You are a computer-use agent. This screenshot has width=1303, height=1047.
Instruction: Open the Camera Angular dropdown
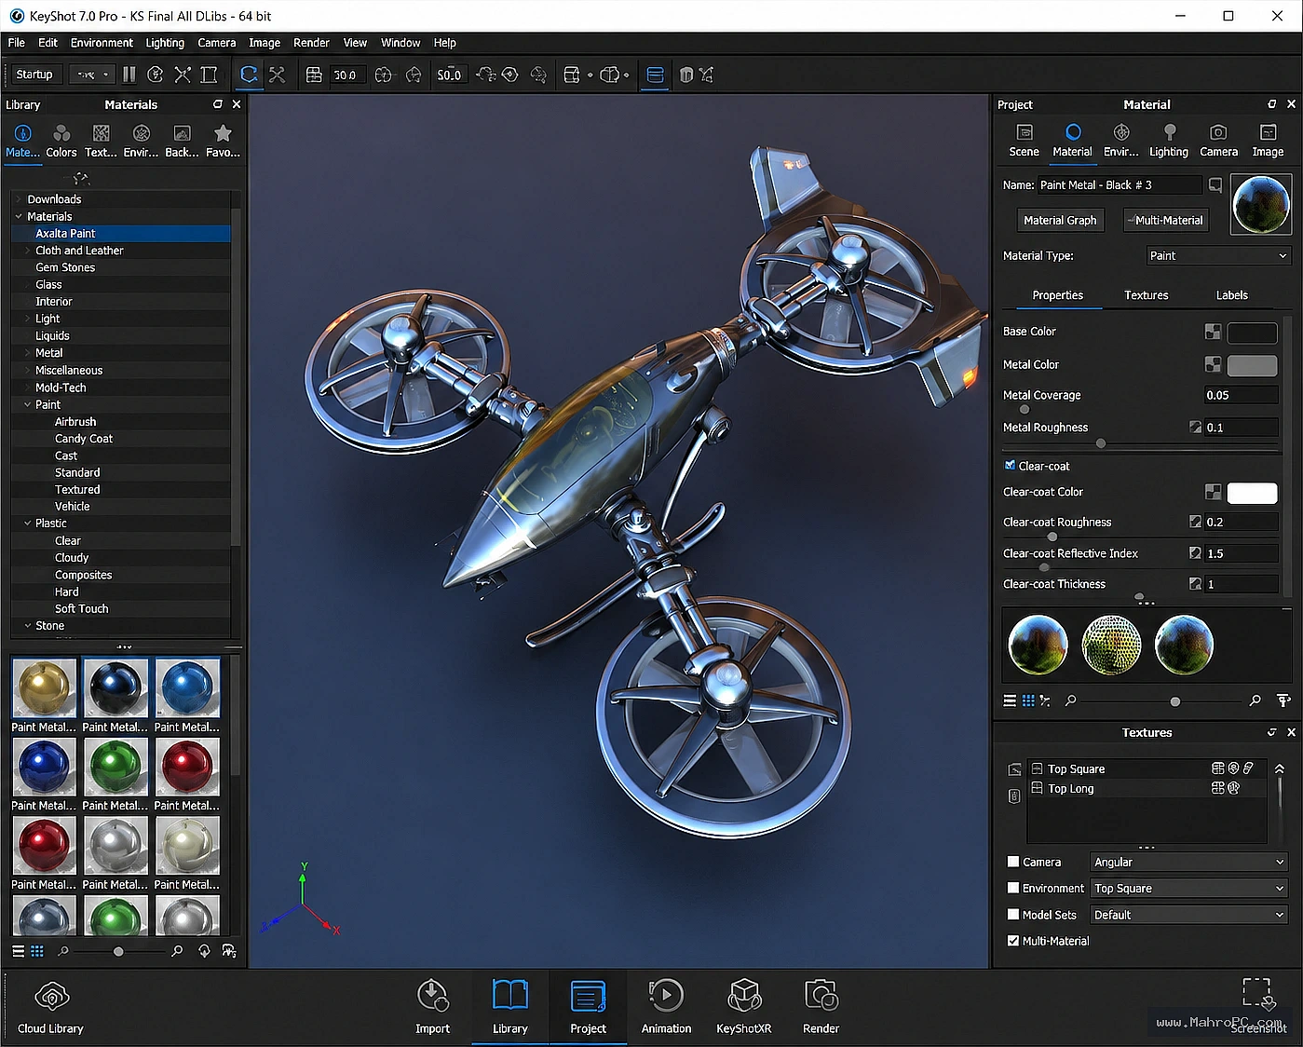[1188, 862]
